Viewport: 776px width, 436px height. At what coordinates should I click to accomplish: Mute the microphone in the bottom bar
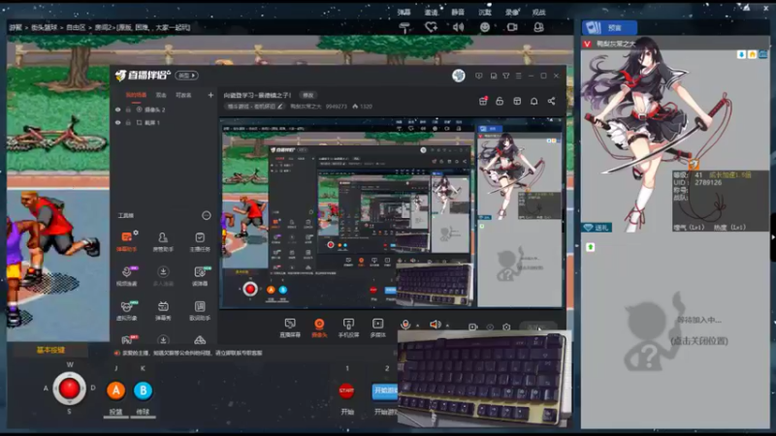[405, 325]
